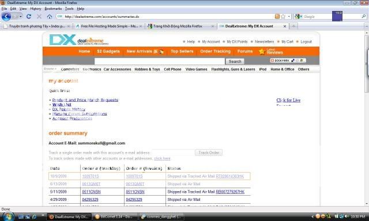Click the Windows Start orb
Screen dimensions: 369x221
click(7, 216)
